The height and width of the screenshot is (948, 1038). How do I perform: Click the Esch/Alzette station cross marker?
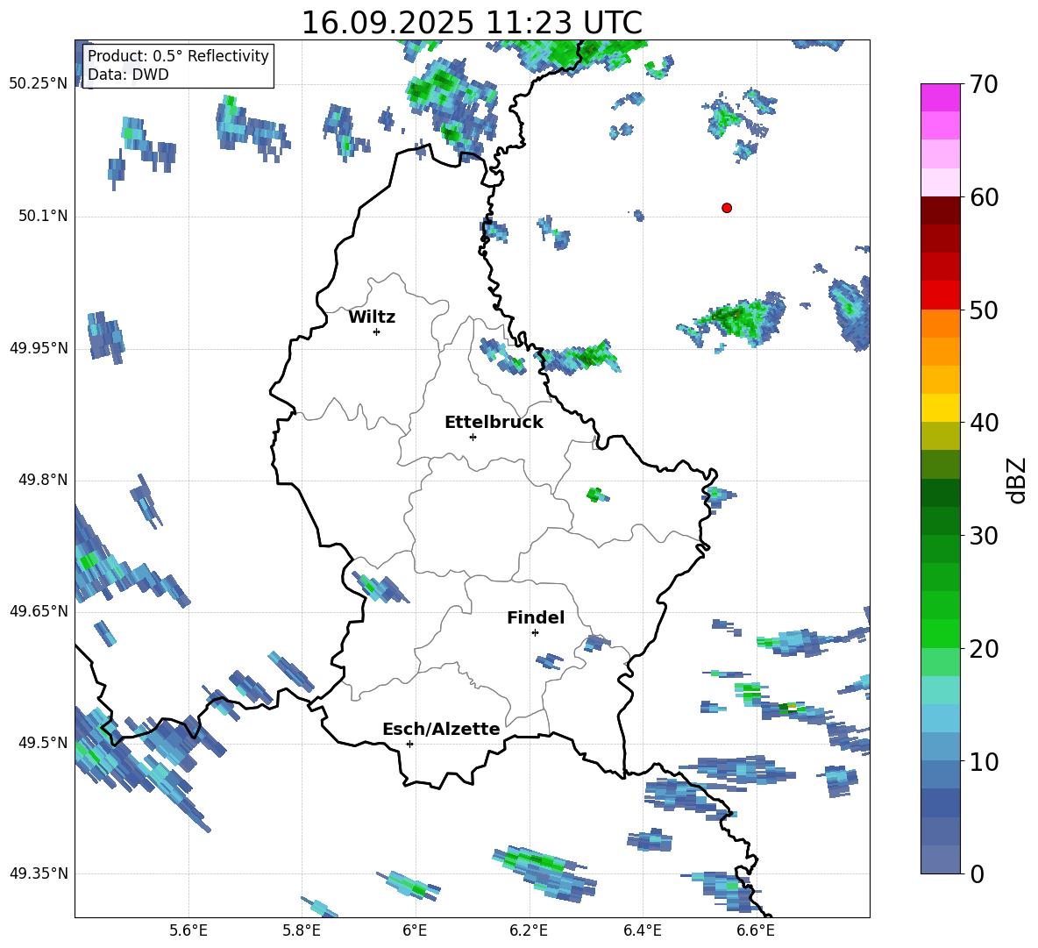click(409, 744)
